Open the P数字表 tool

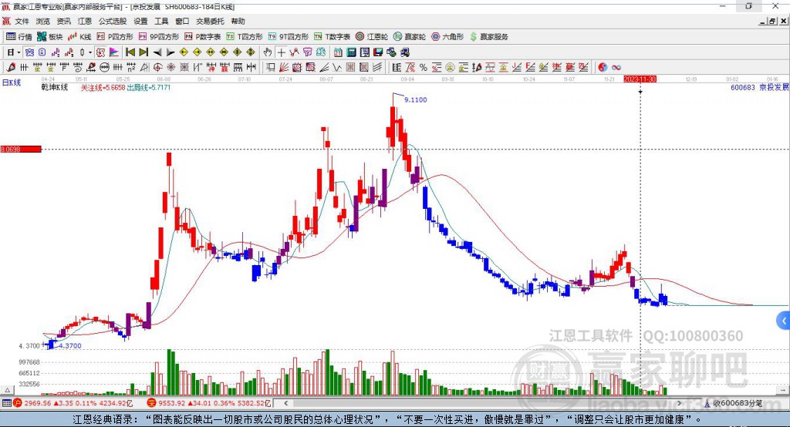pyautogui.click(x=203, y=37)
